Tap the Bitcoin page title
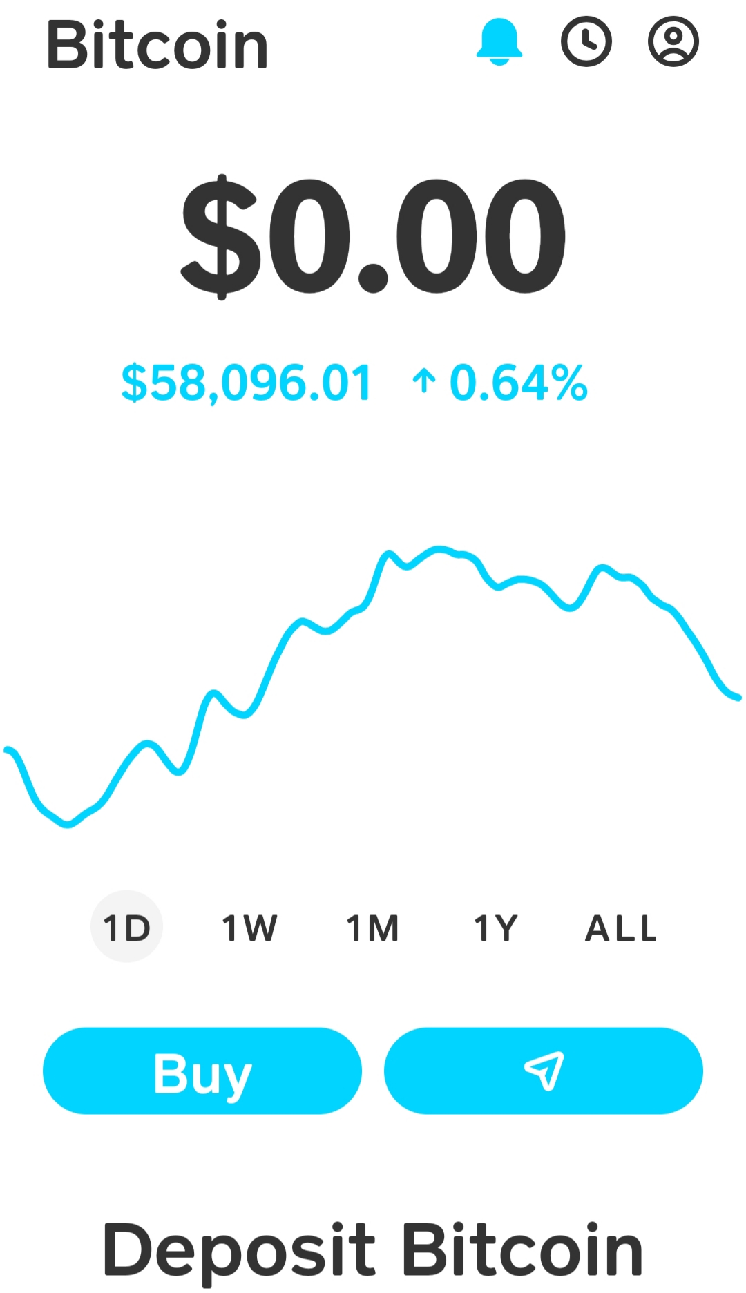746x1293 pixels. [157, 46]
